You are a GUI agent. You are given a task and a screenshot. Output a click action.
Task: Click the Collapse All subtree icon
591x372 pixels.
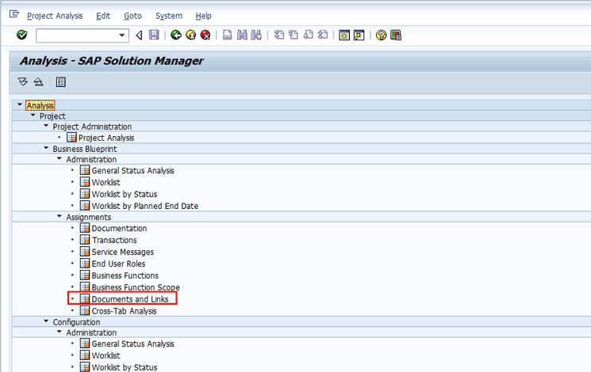pos(38,82)
